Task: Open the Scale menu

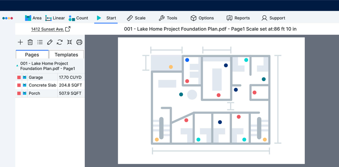Action: tap(136, 18)
